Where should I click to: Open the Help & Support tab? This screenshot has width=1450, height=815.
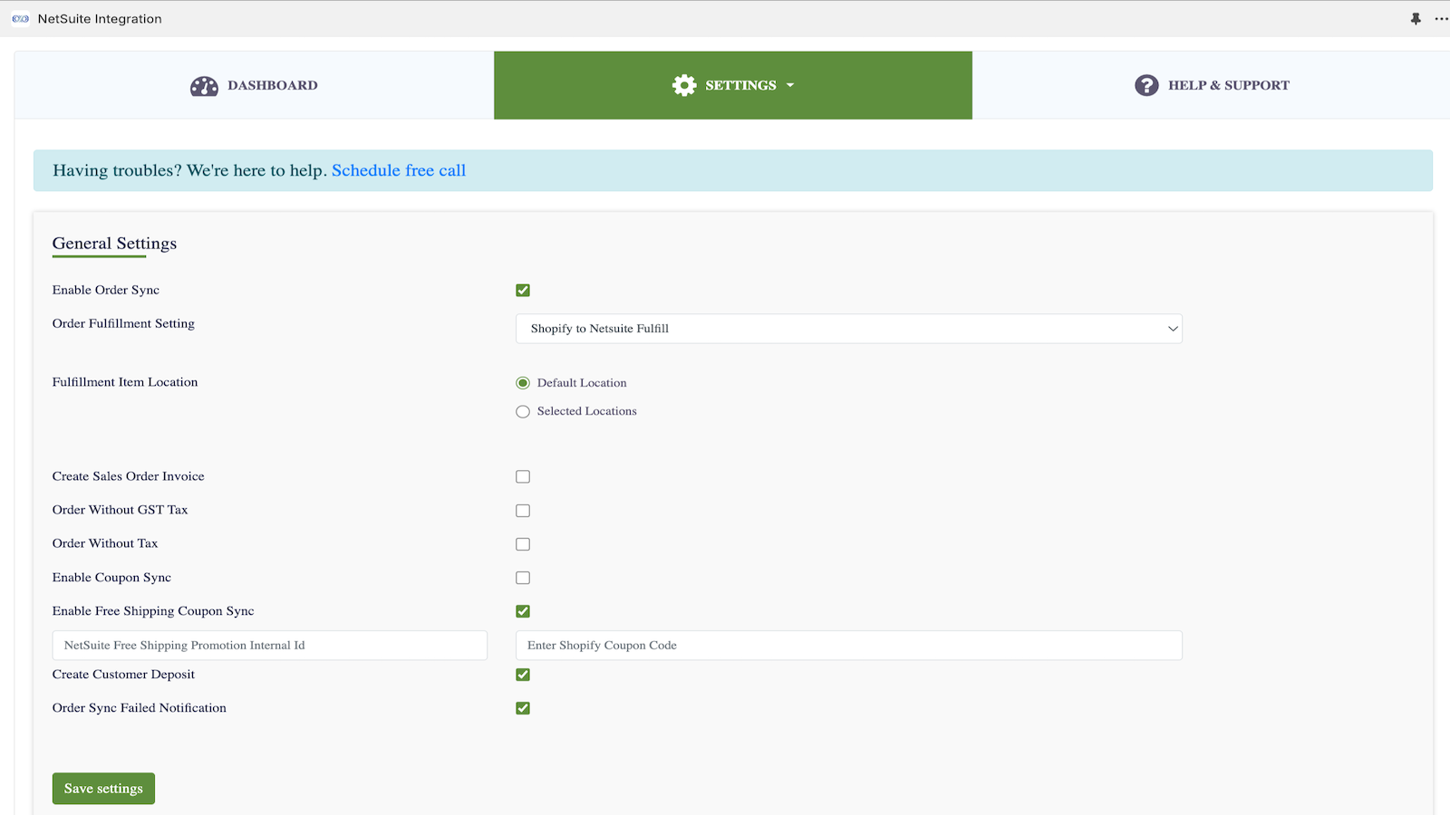(x=1212, y=85)
